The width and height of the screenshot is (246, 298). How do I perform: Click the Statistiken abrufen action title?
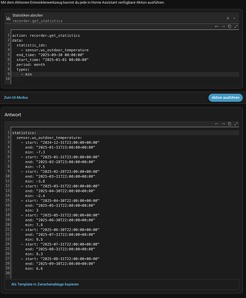(x=27, y=15)
